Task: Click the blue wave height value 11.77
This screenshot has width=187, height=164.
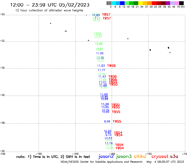Action: pyautogui.click(x=102, y=70)
